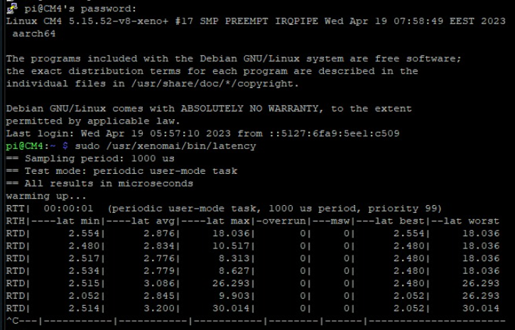Click the 10.517 lat max value

[231, 246]
